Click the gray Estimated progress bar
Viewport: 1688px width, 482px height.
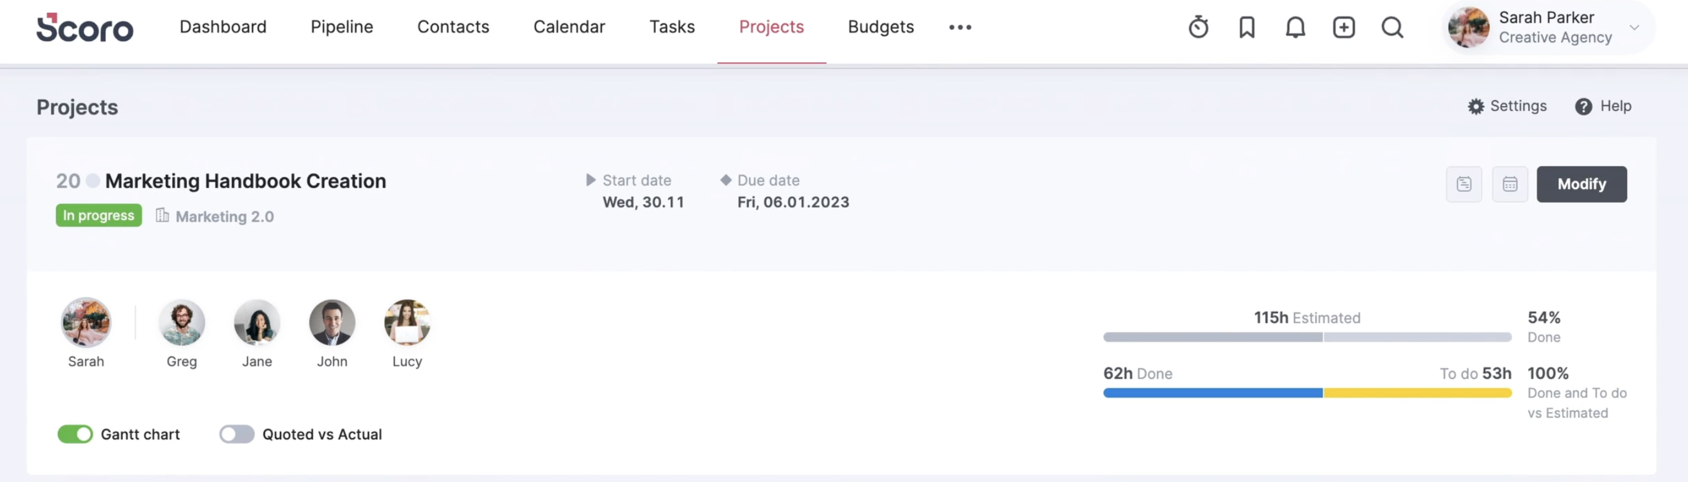[x=1307, y=337]
